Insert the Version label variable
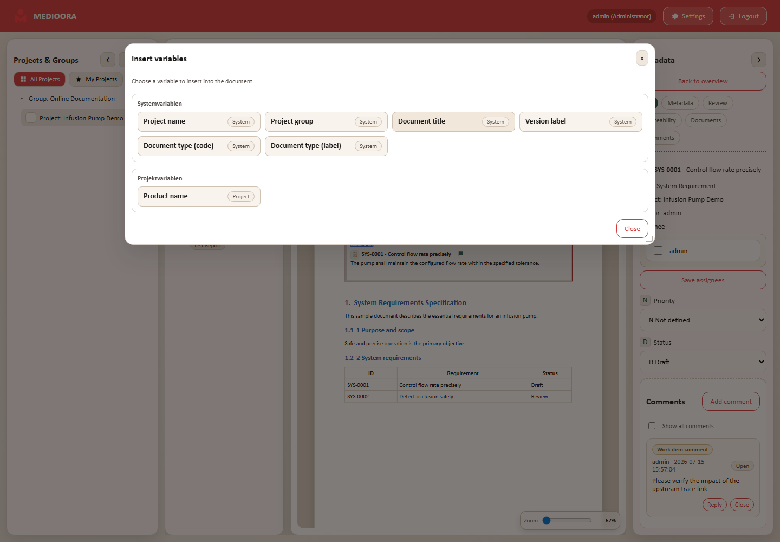780x542 pixels. coord(581,121)
